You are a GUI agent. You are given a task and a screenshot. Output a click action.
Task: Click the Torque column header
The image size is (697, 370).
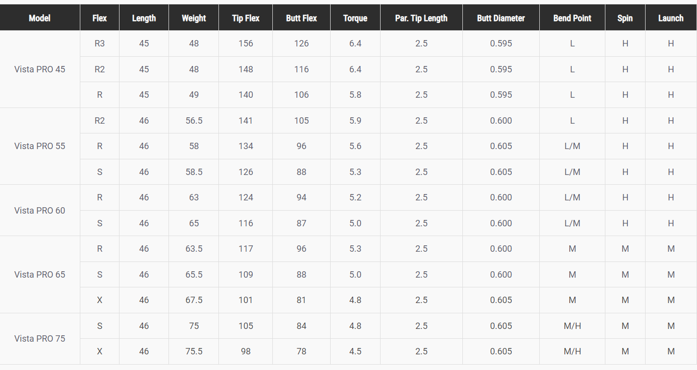[x=355, y=18]
